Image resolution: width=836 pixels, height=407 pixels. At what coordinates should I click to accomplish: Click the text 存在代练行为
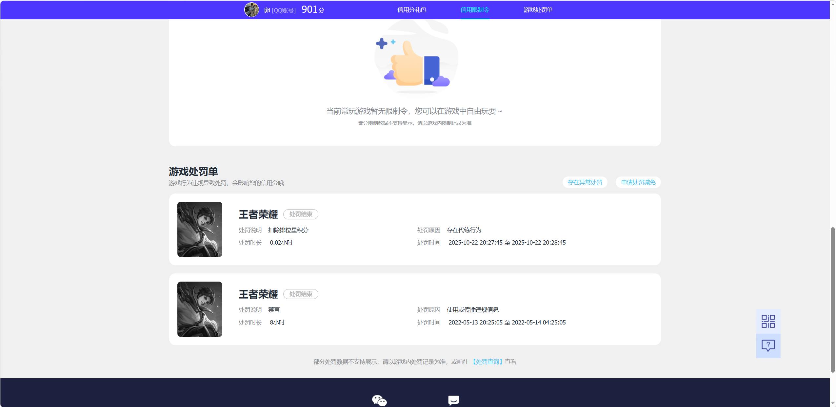pyautogui.click(x=464, y=230)
